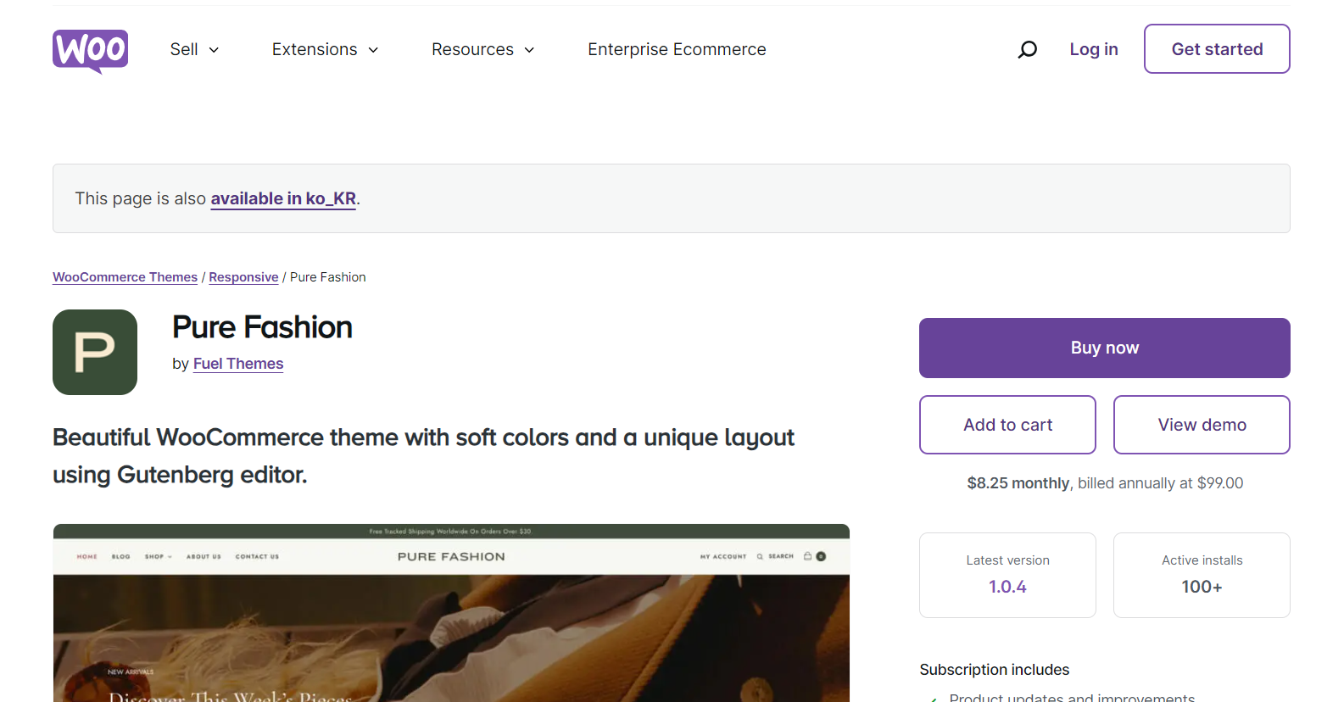This screenshot has width=1344, height=702.
Task: Click the $8.25 monthly price text
Action: pos(1018,483)
